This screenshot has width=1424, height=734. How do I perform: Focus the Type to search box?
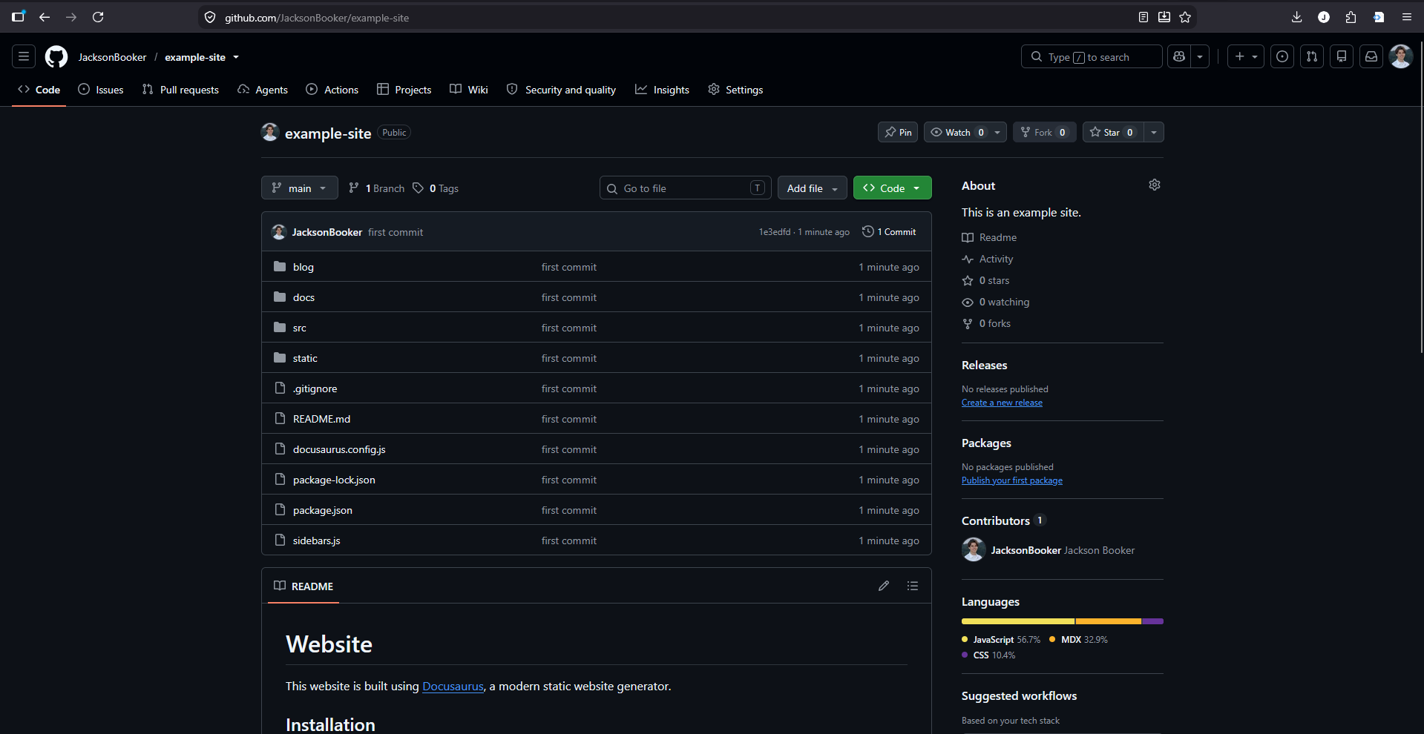1092,56
